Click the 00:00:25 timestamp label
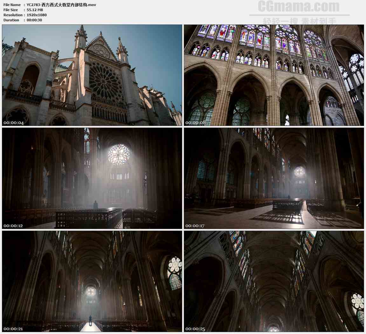The height and width of the screenshot is (334, 366). pyautogui.click(x=195, y=329)
